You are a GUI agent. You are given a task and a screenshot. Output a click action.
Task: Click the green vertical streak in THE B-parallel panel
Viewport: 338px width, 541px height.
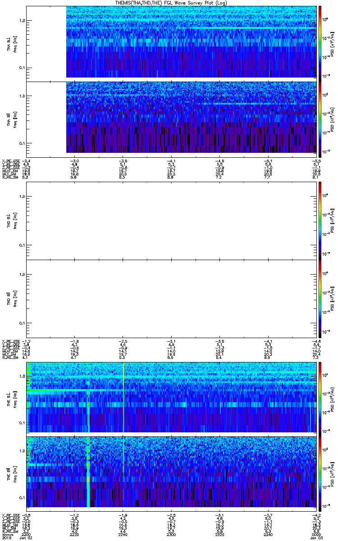pos(88,472)
